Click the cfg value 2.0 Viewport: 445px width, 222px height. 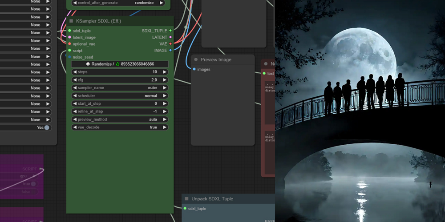154,80
